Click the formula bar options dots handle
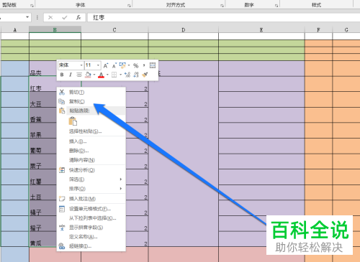Screen dimensions: 360x262 click(x=37, y=17)
